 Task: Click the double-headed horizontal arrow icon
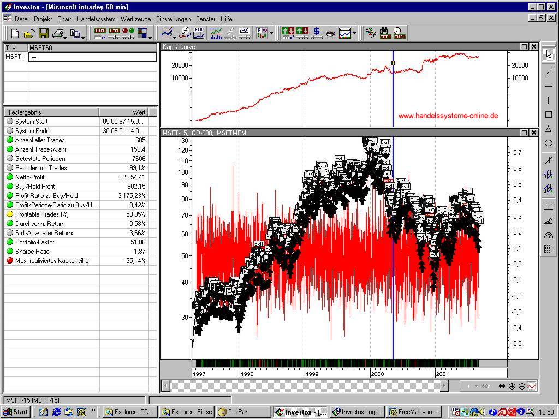pos(502,386)
